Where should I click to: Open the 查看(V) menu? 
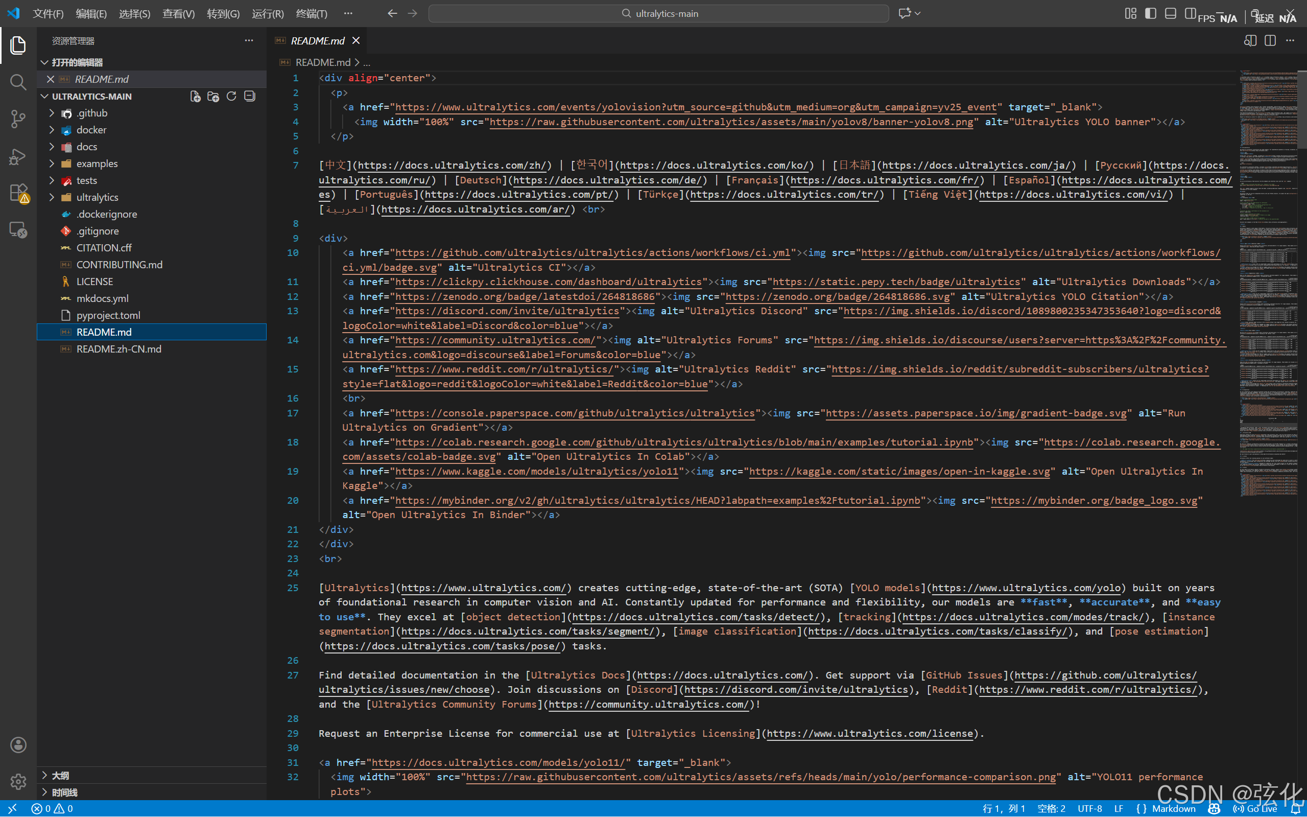[178, 13]
